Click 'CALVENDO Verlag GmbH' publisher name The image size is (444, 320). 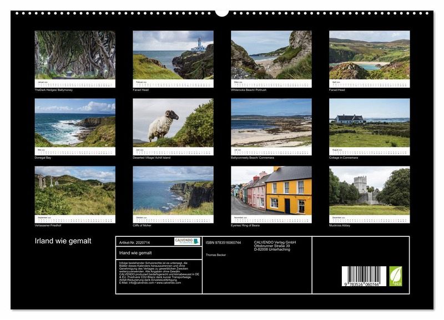tap(275, 242)
